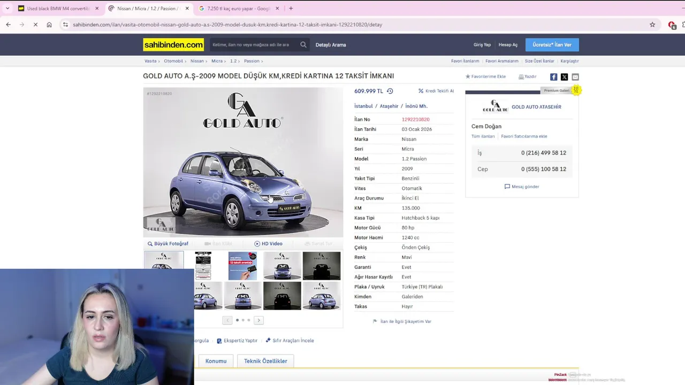Image resolution: width=685 pixels, height=385 pixels.
Task: Click the price history clock icon
Action: tap(390, 91)
